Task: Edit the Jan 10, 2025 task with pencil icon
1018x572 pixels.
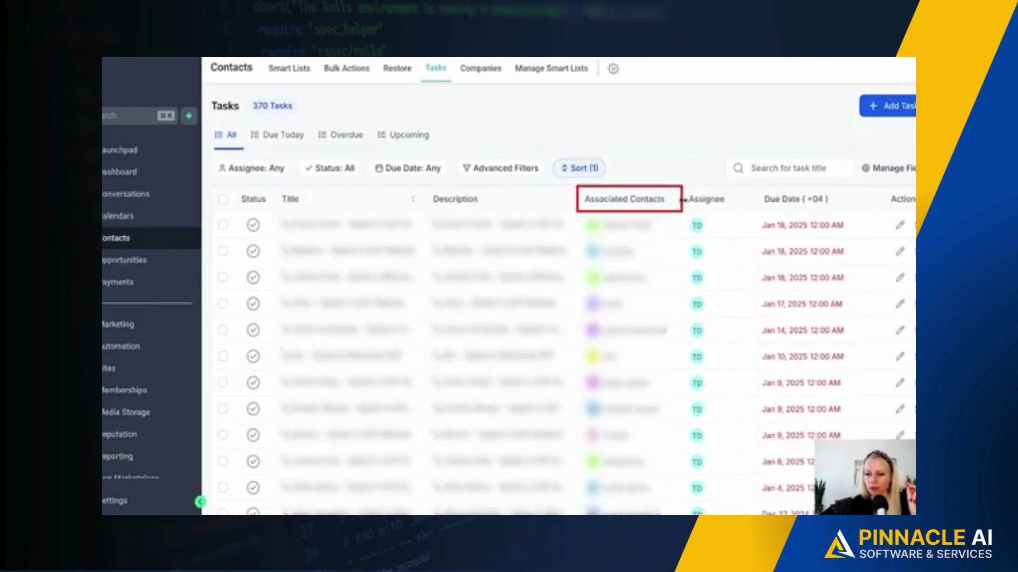Action: 900,356
